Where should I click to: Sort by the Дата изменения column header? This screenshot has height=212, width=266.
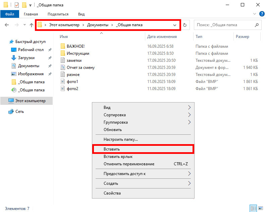tap(162, 36)
